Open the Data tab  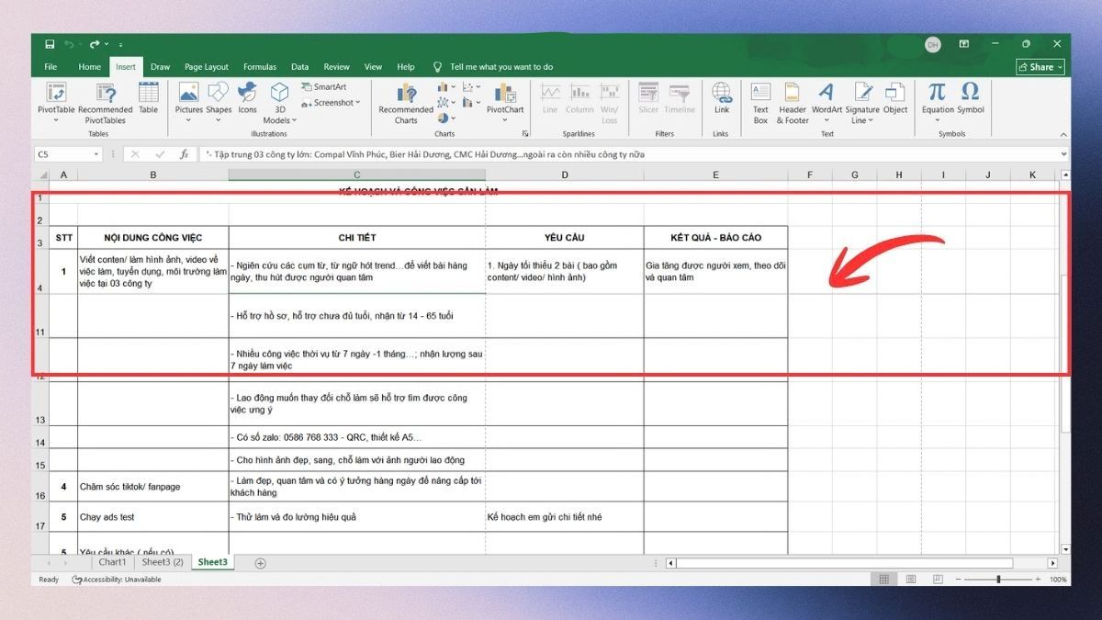[x=299, y=67]
